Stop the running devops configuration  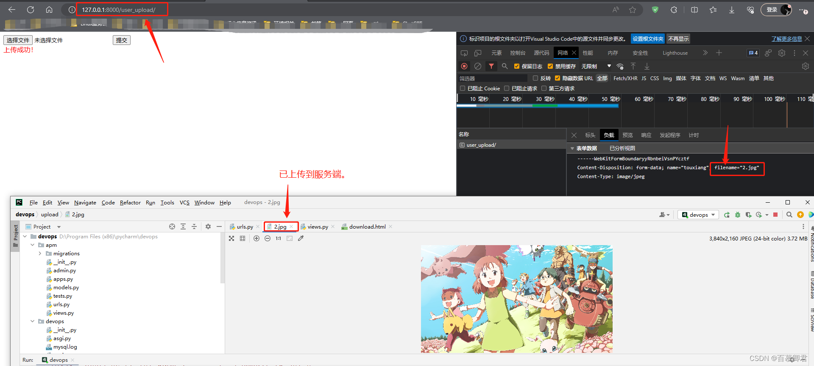(775, 215)
